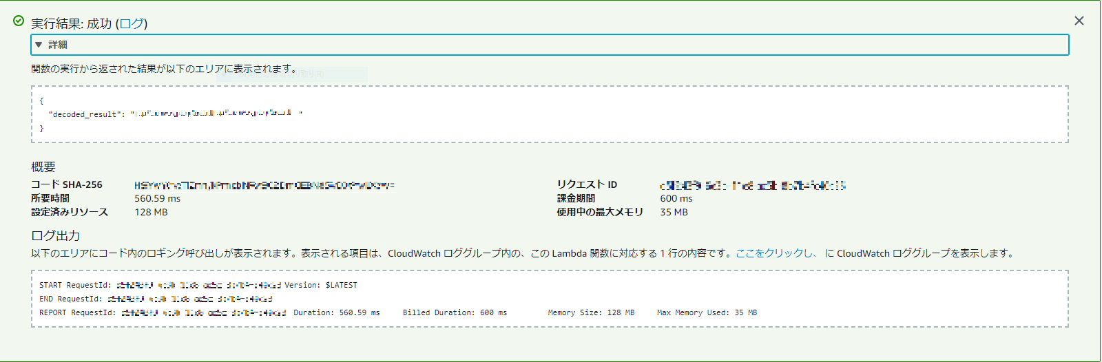Close the execution result panel
Image resolution: width=1102 pixels, height=362 pixels.
tap(1079, 21)
